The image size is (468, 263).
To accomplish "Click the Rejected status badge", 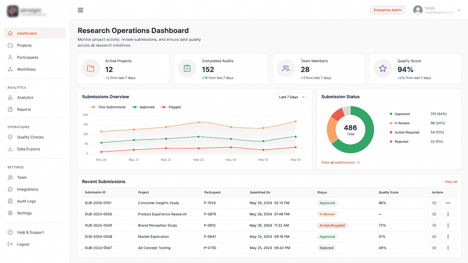I will tap(326, 248).
